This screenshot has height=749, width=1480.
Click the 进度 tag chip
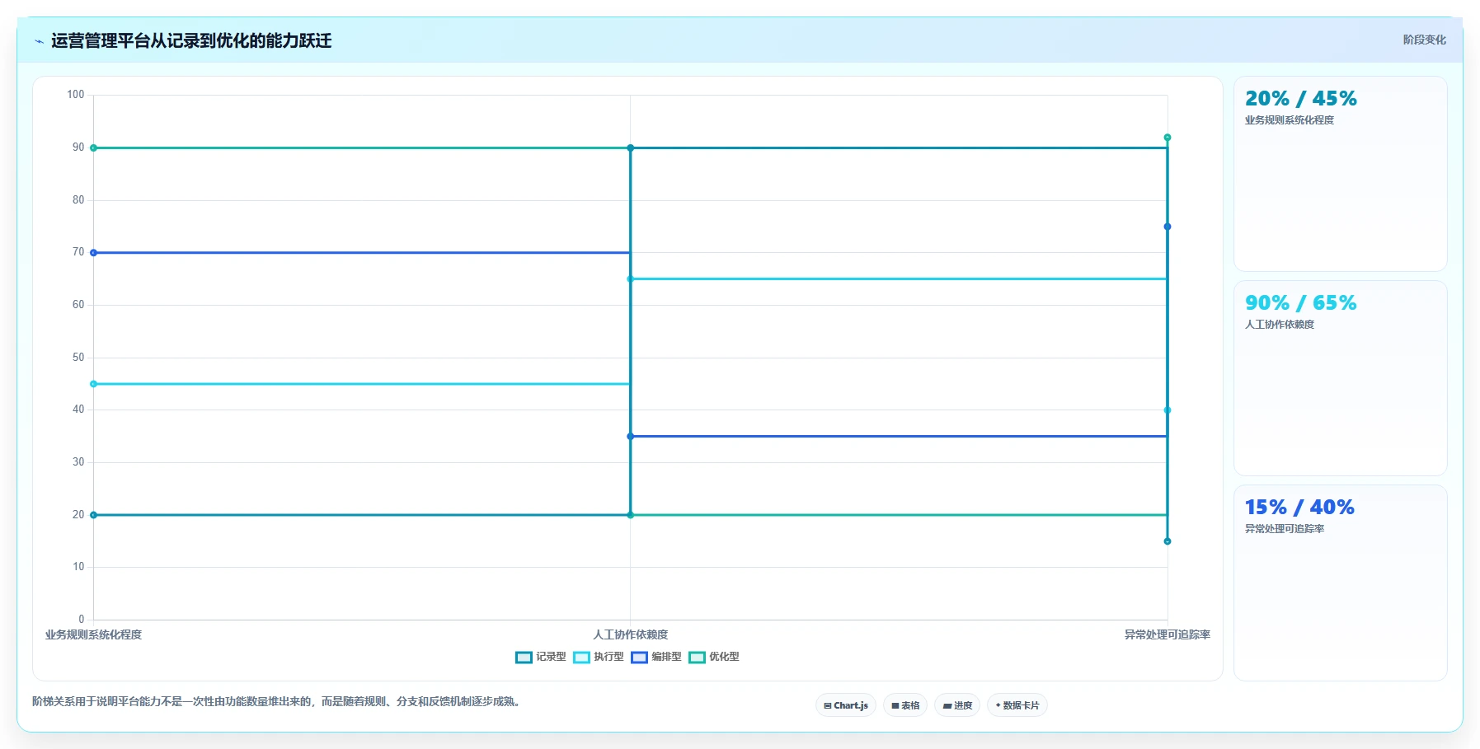957,705
